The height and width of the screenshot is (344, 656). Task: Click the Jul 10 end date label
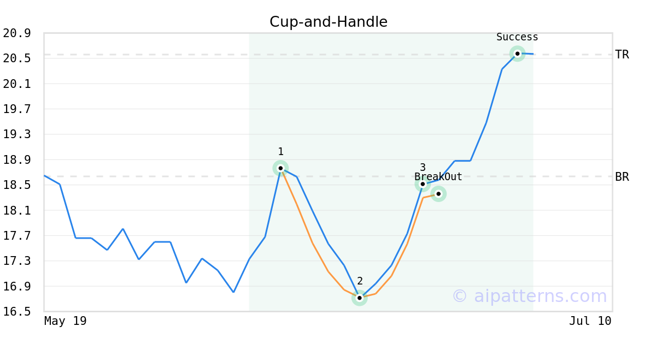(x=590, y=321)
